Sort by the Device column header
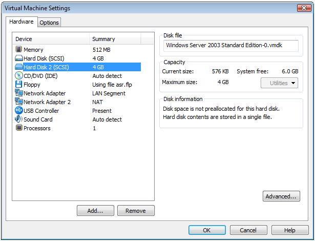Screen dimensions: 315x241 (x=51, y=39)
